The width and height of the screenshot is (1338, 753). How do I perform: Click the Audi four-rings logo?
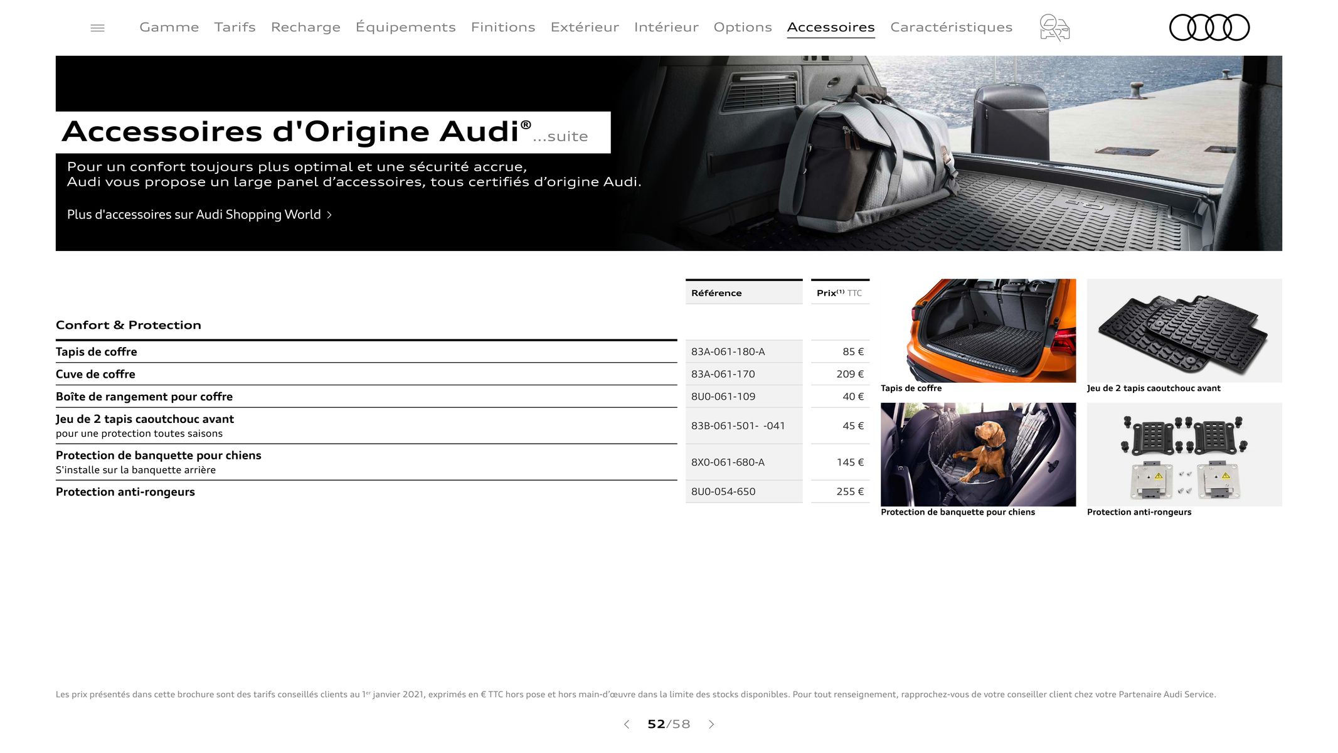(x=1209, y=28)
